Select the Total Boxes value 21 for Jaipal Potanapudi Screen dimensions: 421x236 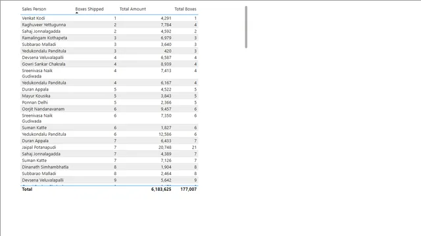coord(194,147)
